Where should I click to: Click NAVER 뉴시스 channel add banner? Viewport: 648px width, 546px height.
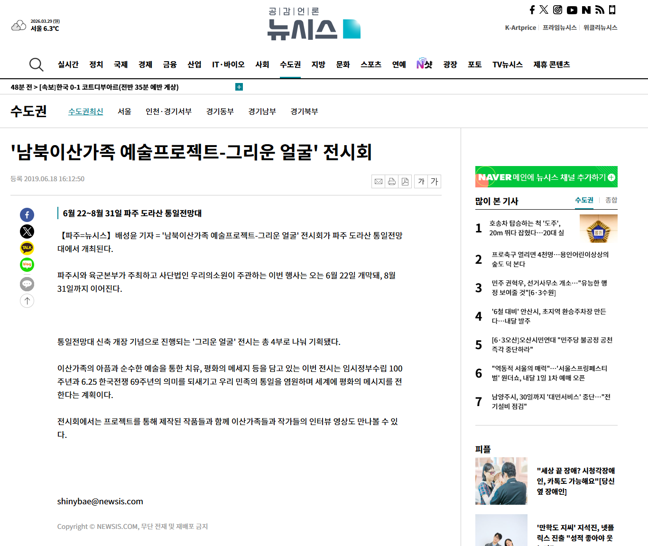point(546,177)
